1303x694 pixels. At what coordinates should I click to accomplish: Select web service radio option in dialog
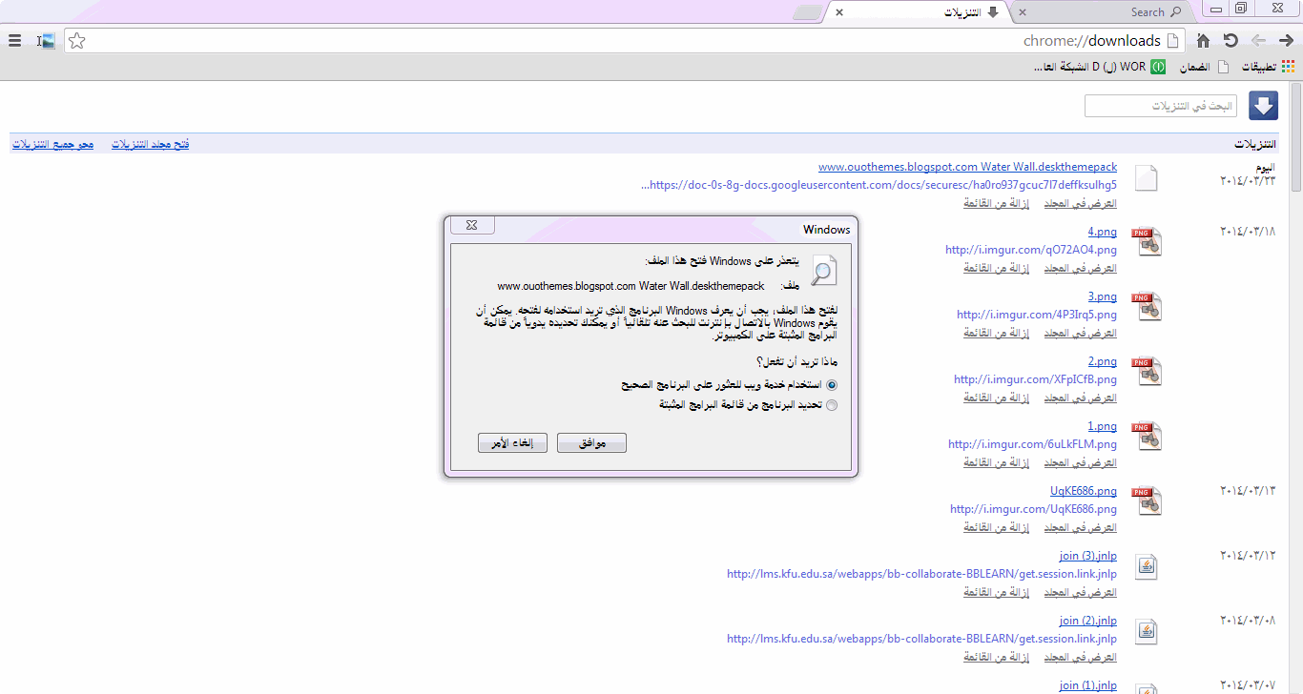pos(832,385)
